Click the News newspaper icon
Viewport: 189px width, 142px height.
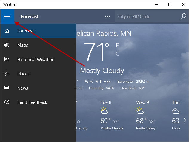pos(7,88)
